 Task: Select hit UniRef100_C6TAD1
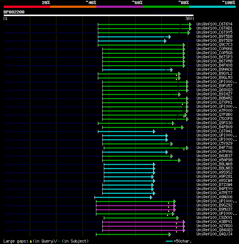click(x=214, y=28)
